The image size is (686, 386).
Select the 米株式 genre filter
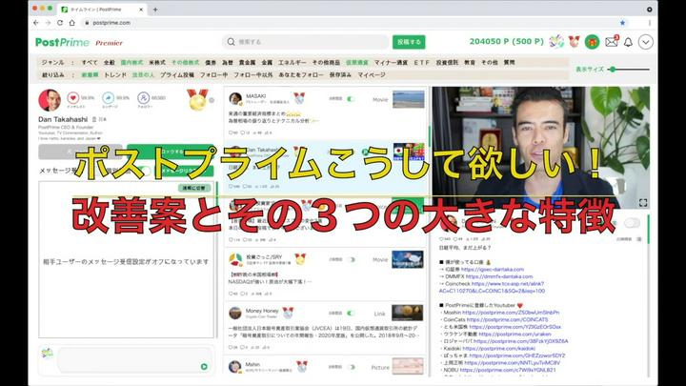click(157, 63)
